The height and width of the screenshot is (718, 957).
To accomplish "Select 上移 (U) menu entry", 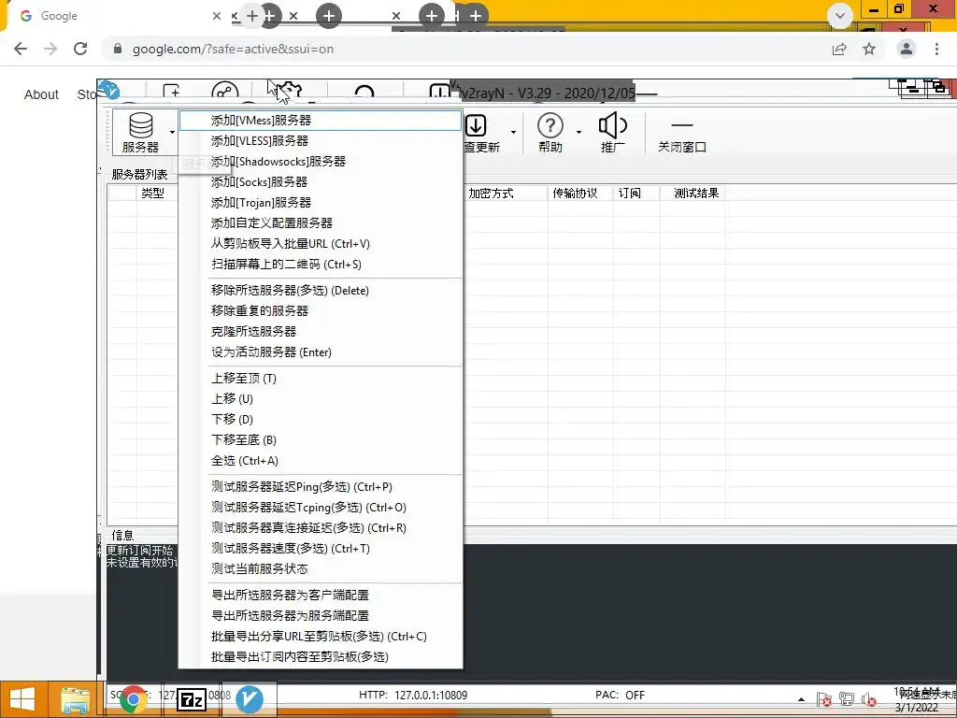I will coord(321,398).
